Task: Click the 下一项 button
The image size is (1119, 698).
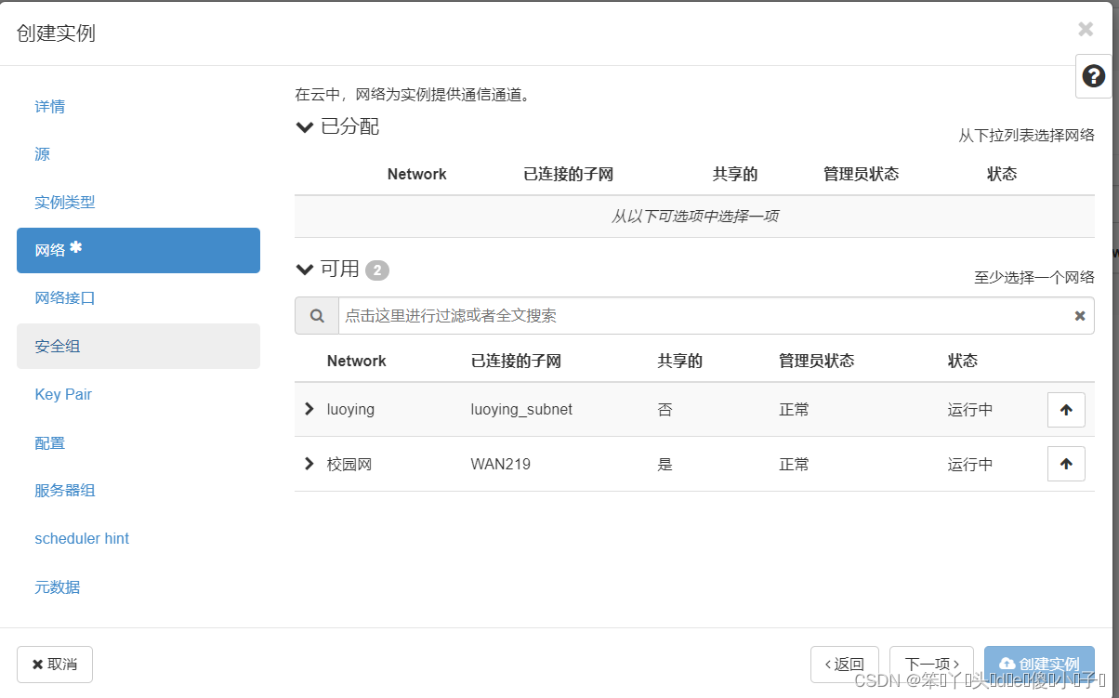Action: click(x=931, y=664)
